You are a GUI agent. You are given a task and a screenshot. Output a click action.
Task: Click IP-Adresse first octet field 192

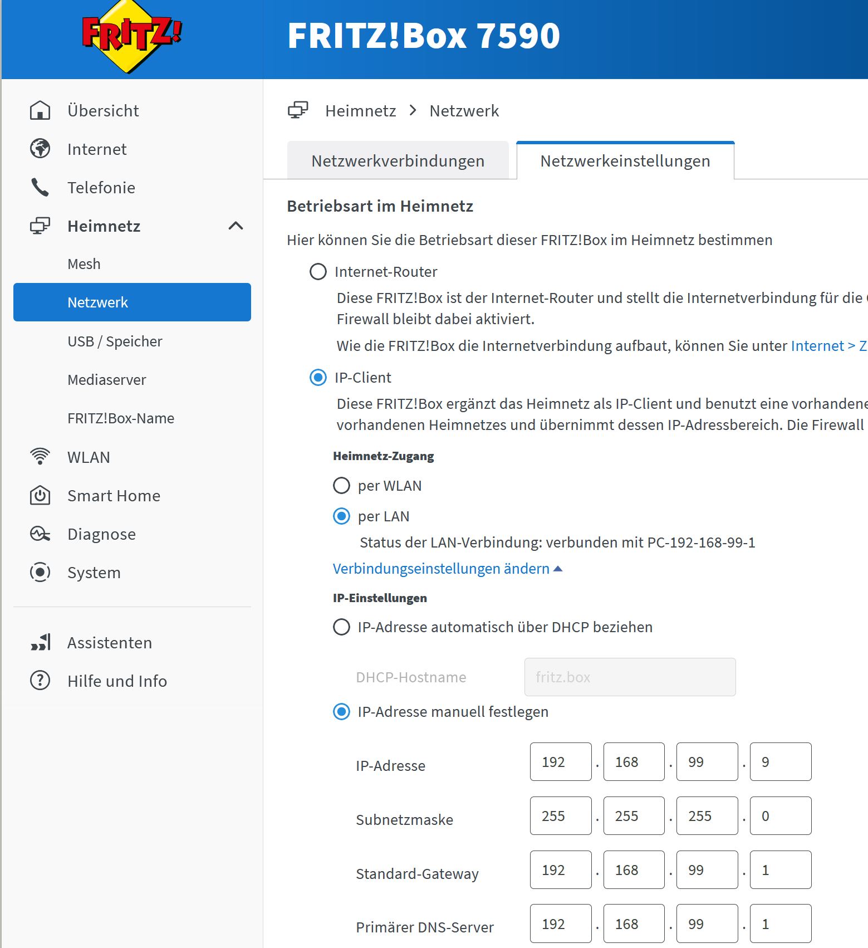click(561, 761)
